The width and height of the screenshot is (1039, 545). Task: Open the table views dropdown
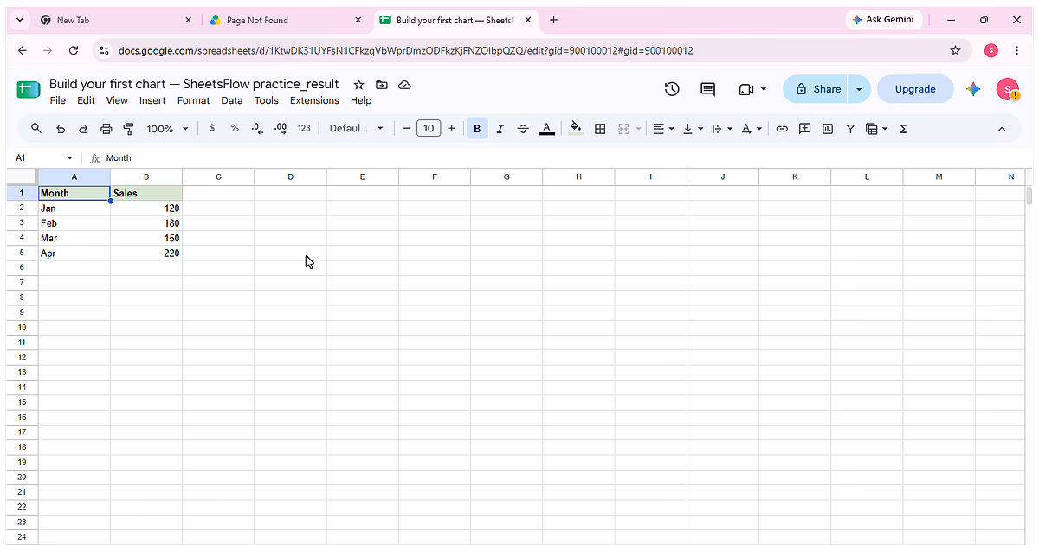[x=876, y=128]
